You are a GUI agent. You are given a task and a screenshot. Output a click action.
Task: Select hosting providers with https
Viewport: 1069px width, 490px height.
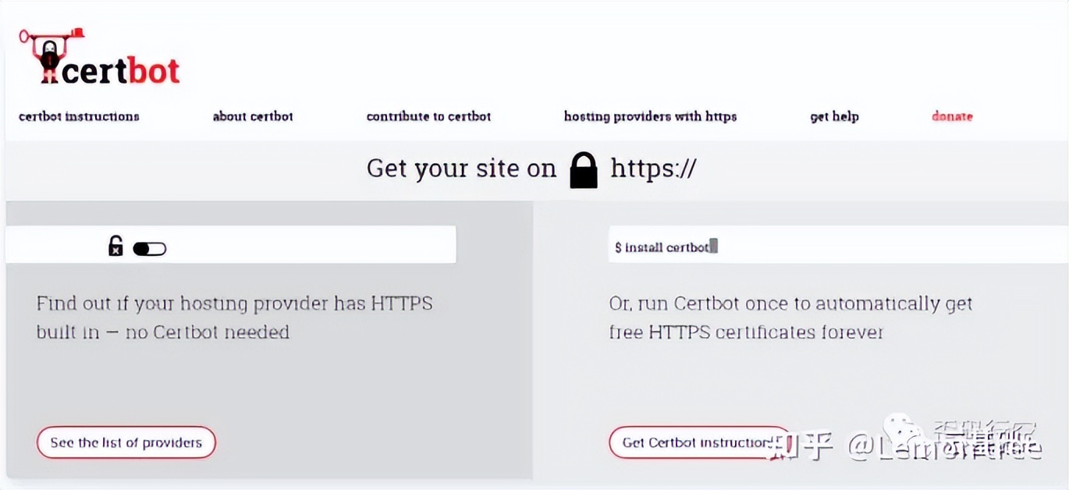pos(649,115)
